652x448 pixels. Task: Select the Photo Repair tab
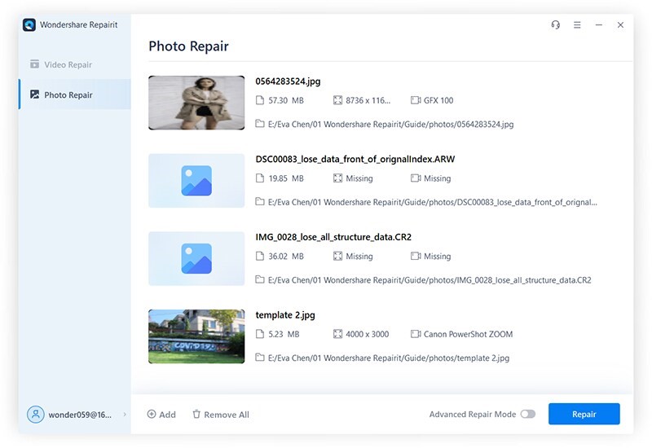[68, 95]
